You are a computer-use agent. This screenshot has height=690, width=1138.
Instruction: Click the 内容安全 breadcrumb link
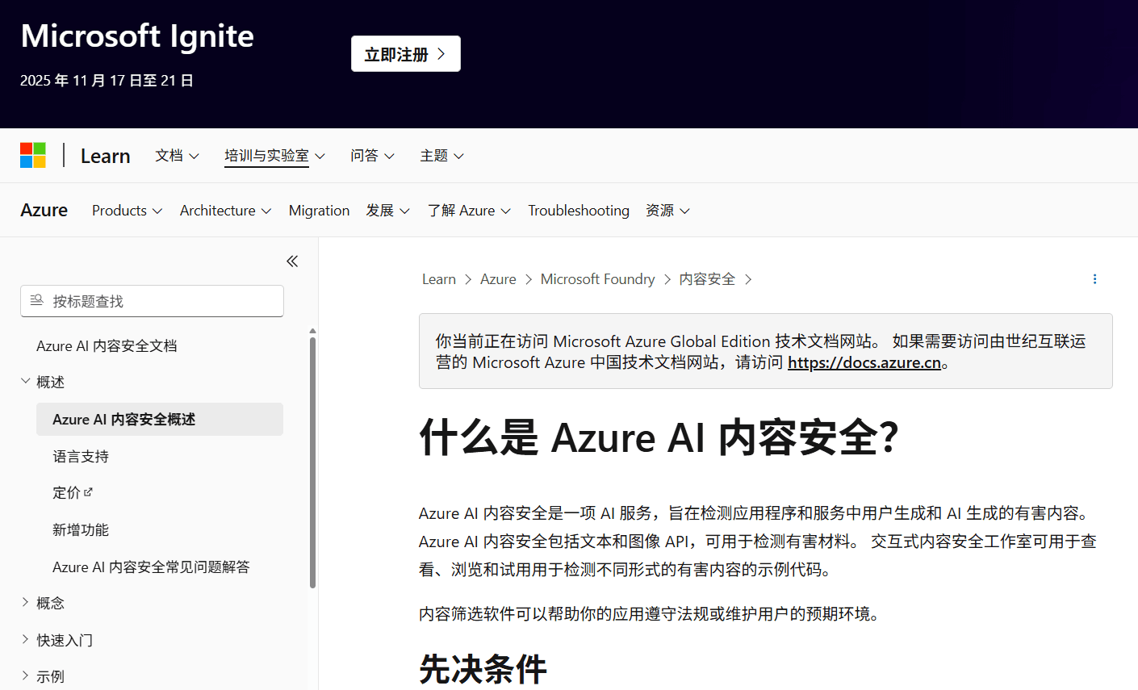(707, 279)
